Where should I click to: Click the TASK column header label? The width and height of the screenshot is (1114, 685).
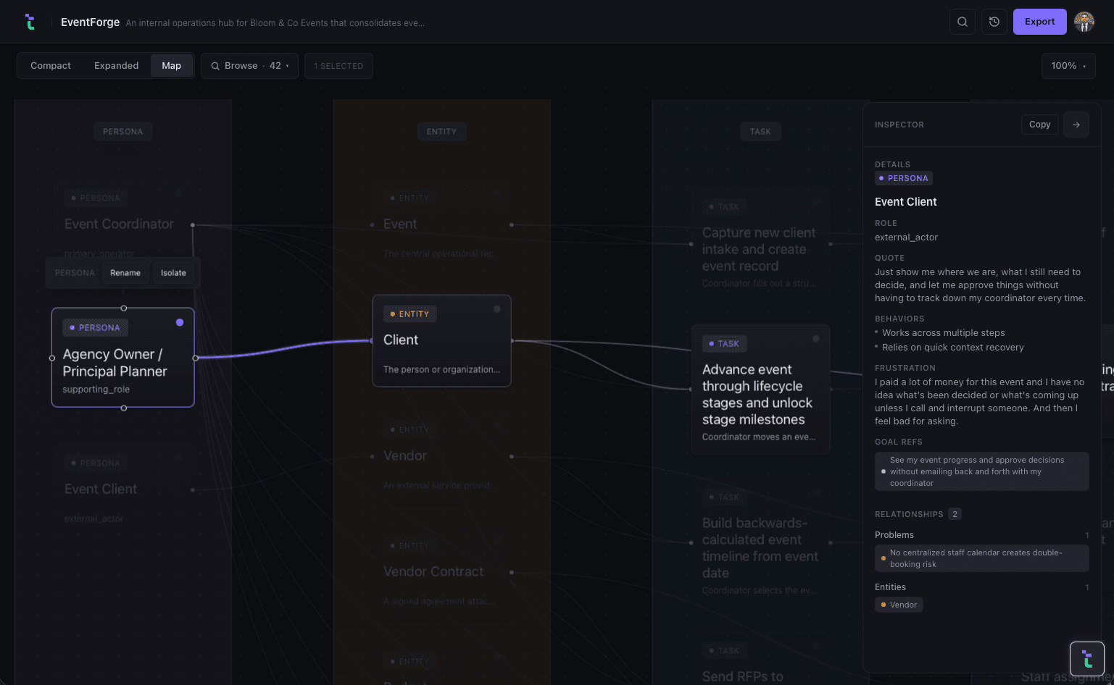[x=761, y=132]
